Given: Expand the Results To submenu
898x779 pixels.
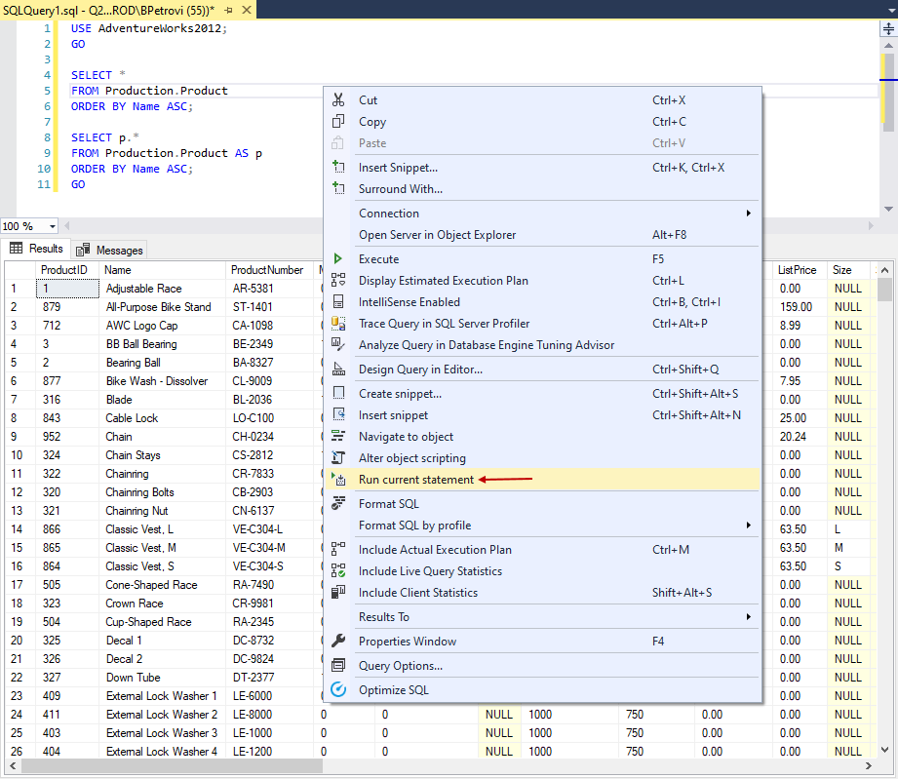Looking at the screenshot, I should click(749, 617).
